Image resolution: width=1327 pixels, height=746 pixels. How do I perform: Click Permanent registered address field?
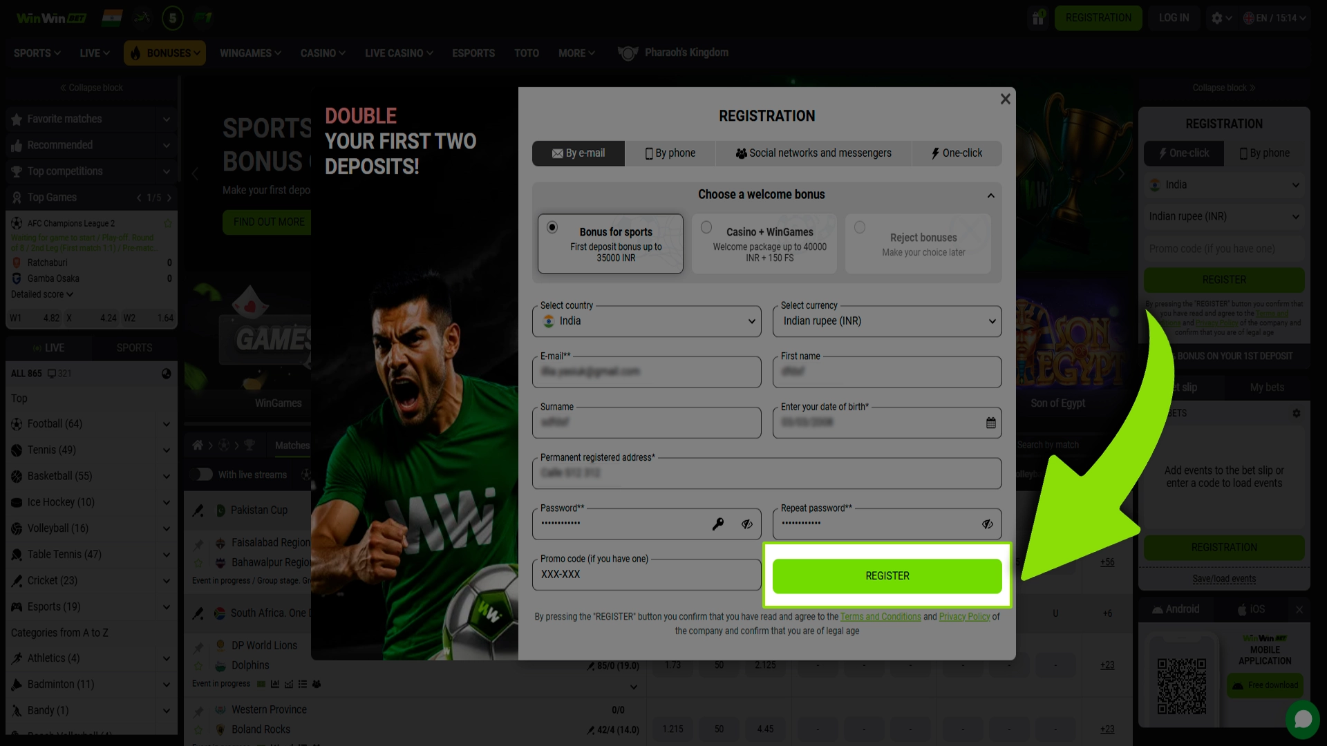[767, 473]
